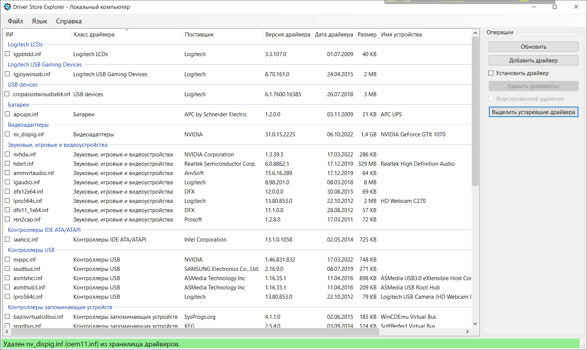The height and width of the screenshot is (350, 587).
Task: Click the Добавить драйвер button
Action: click(x=533, y=61)
